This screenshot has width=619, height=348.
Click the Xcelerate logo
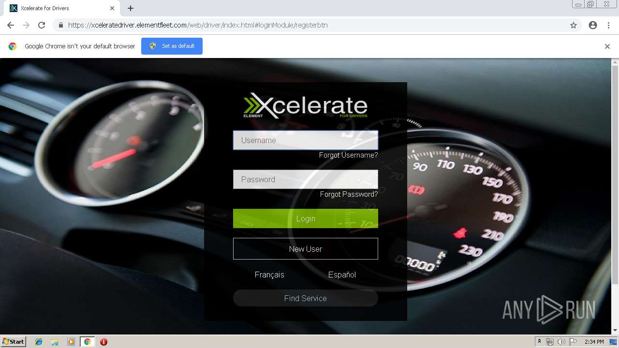click(x=306, y=106)
